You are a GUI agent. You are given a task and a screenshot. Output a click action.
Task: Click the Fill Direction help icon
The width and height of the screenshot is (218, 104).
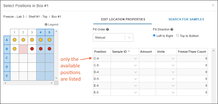click(172, 29)
